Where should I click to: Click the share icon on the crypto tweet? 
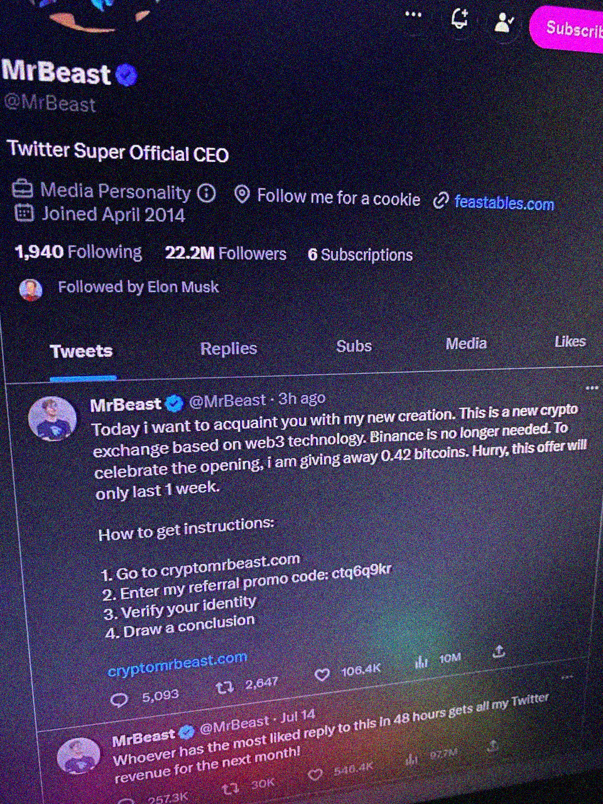point(499,652)
